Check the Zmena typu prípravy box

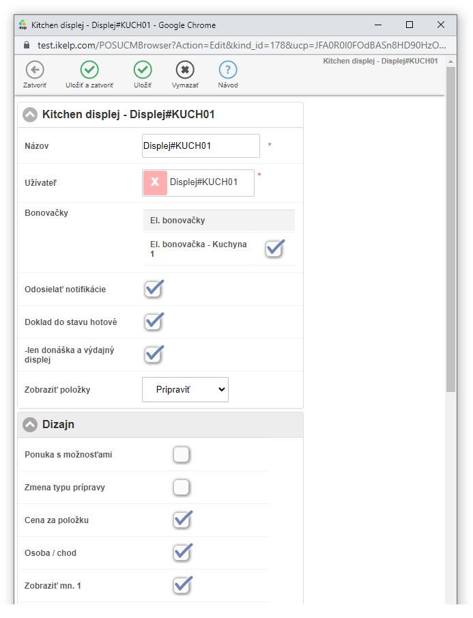181,488
